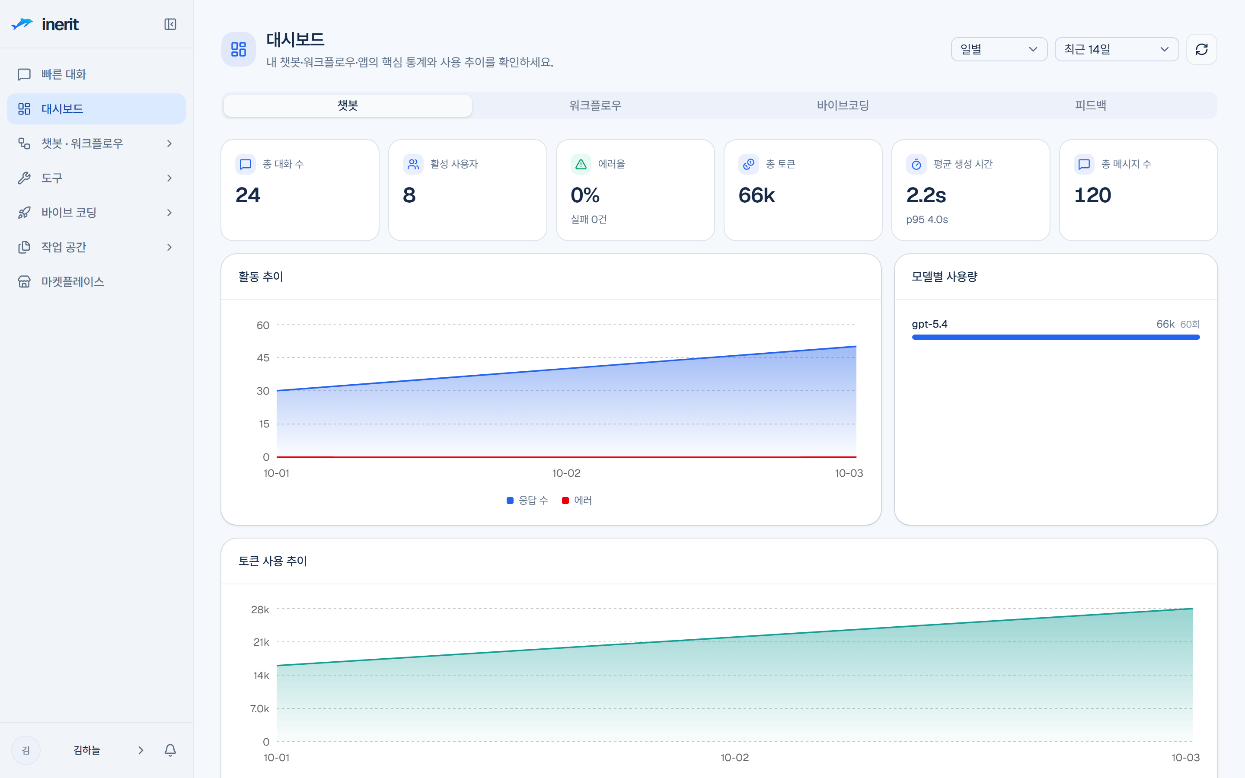The height and width of the screenshot is (778, 1245).
Task: Switch to the 워크플로우 tab
Action: point(595,105)
